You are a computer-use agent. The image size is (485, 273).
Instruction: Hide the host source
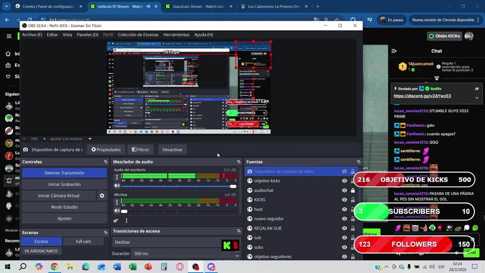click(x=344, y=209)
